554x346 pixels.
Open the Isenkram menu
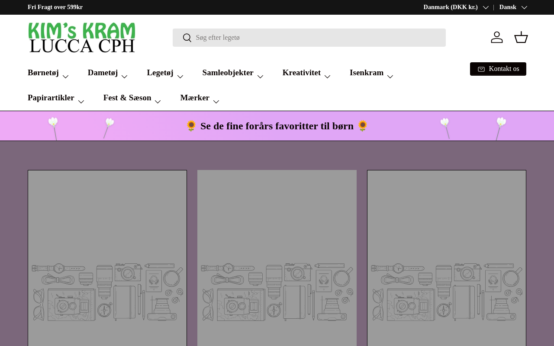(x=371, y=73)
